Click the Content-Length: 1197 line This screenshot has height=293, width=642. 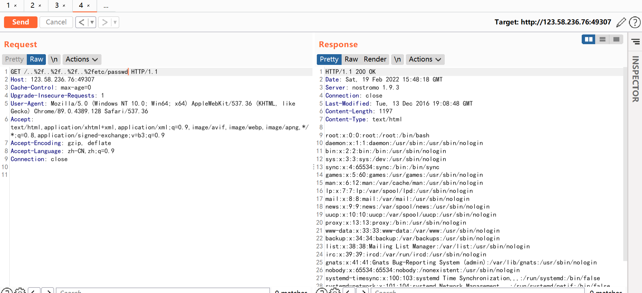359,111
